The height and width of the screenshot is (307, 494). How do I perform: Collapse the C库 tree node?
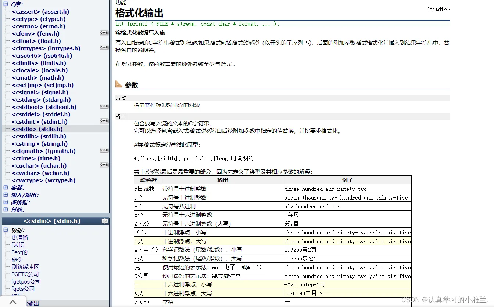pos(6,4)
